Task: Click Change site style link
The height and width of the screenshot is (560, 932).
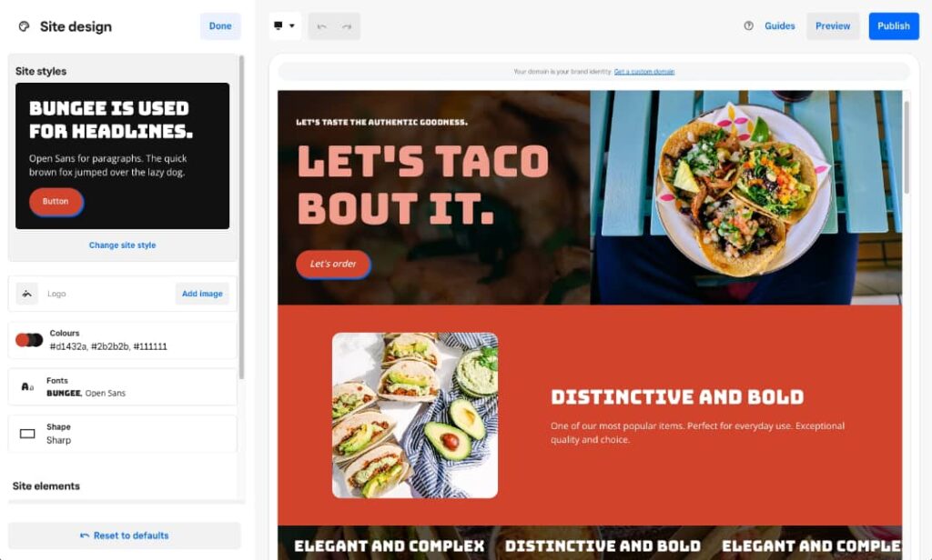Action: (x=122, y=245)
